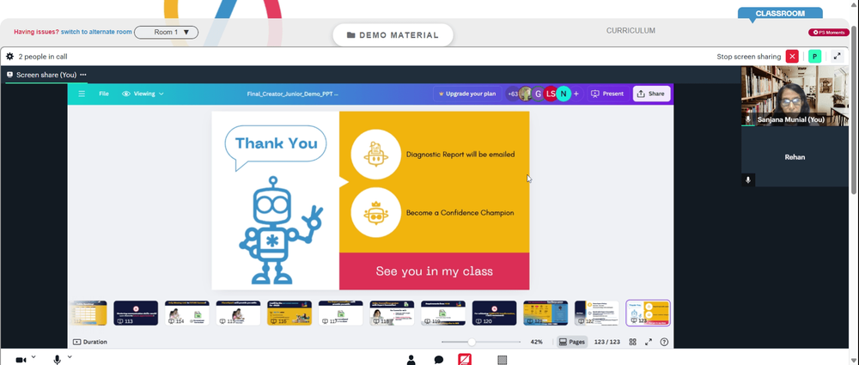Show the +63 collaborators list
Image resolution: width=859 pixels, height=365 pixels.
513,94
